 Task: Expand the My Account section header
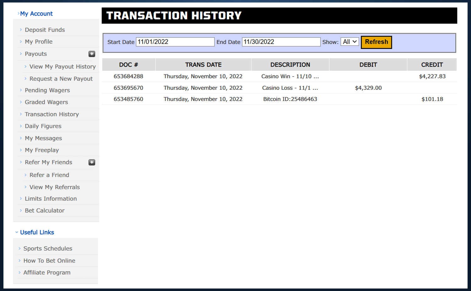[36, 14]
